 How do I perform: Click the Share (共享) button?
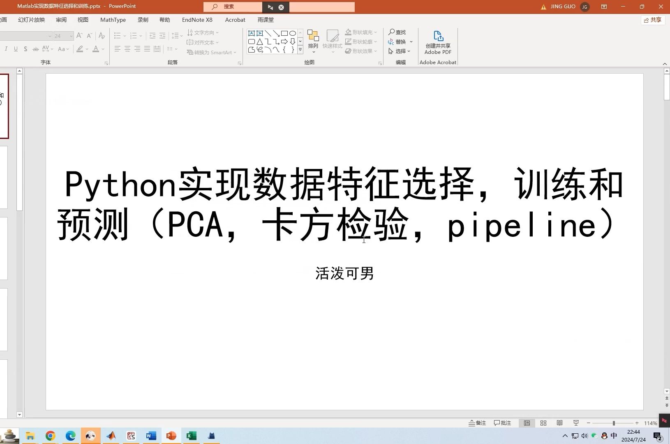tap(653, 20)
